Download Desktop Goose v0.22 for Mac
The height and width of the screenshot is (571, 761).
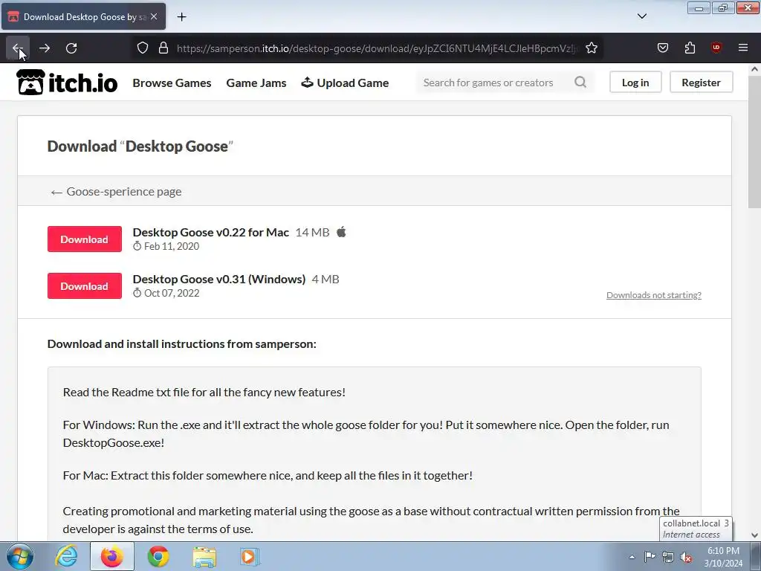[85, 239]
